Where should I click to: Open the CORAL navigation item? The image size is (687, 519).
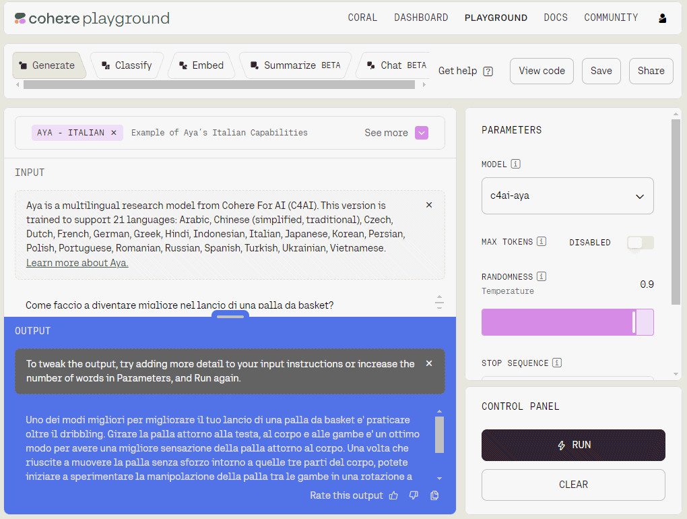pos(362,18)
